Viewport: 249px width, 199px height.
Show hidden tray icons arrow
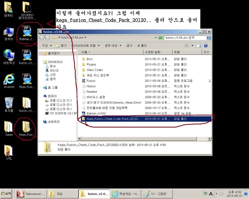click(x=216, y=194)
